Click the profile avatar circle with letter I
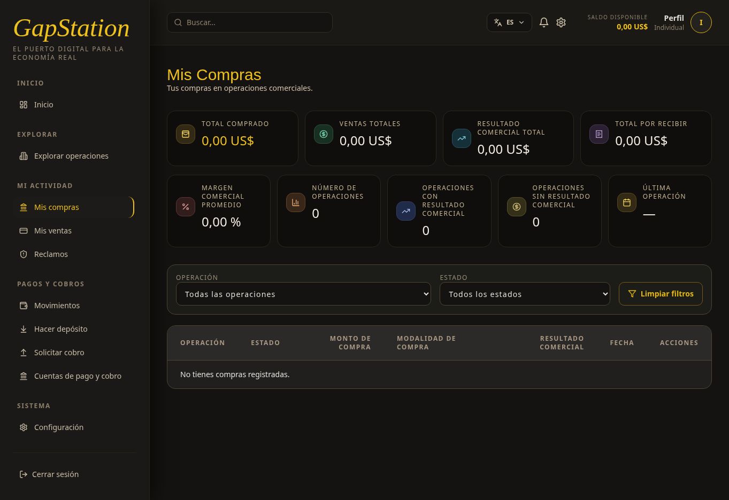 click(x=701, y=22)
